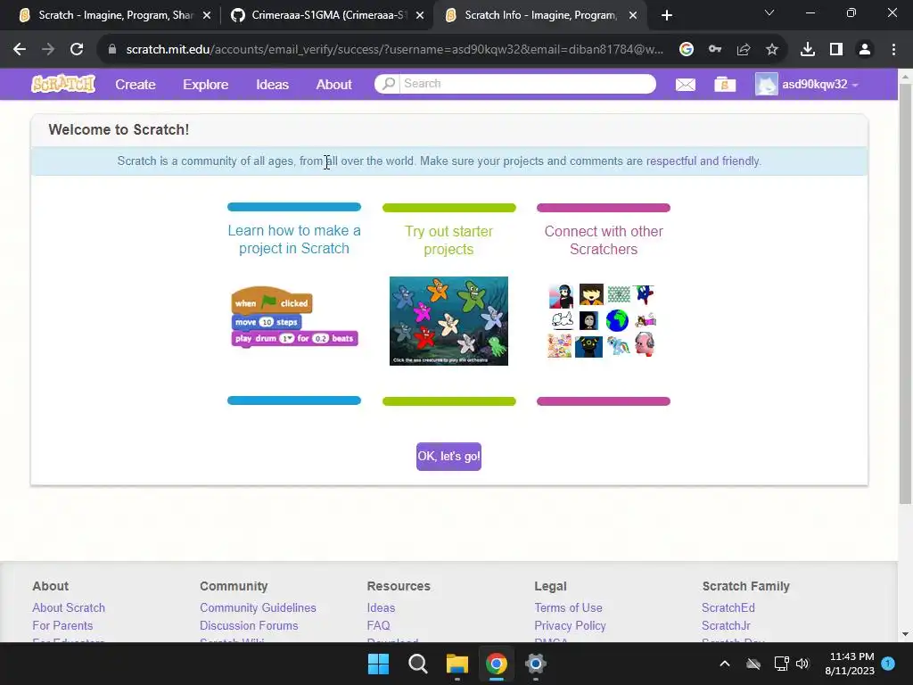
Task: Open Community Guidelines footer link
Action: point(258,607)
